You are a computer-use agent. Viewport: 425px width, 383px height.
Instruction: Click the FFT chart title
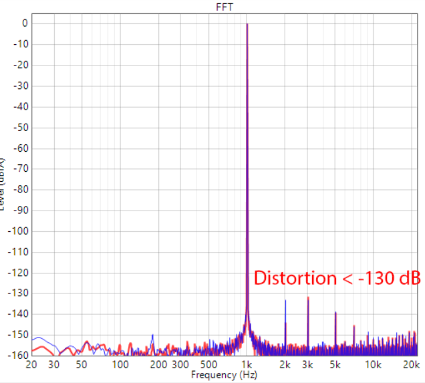click(224, 7)
